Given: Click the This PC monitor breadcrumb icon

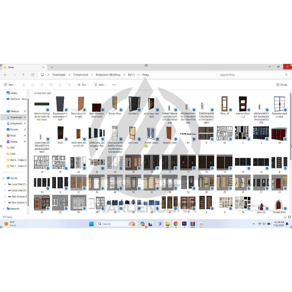Looking at the screenshot, I should click(x=42, y=75).
